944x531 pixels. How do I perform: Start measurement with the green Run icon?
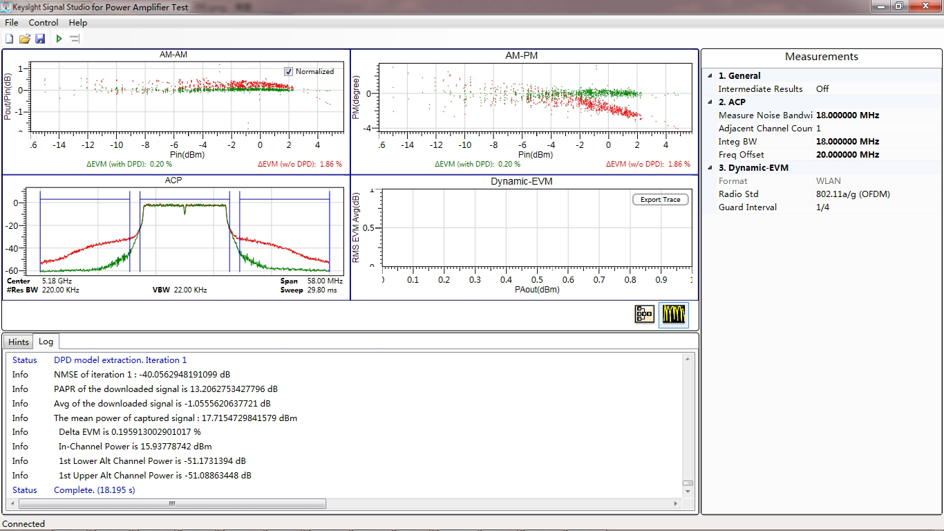(58, 38)
